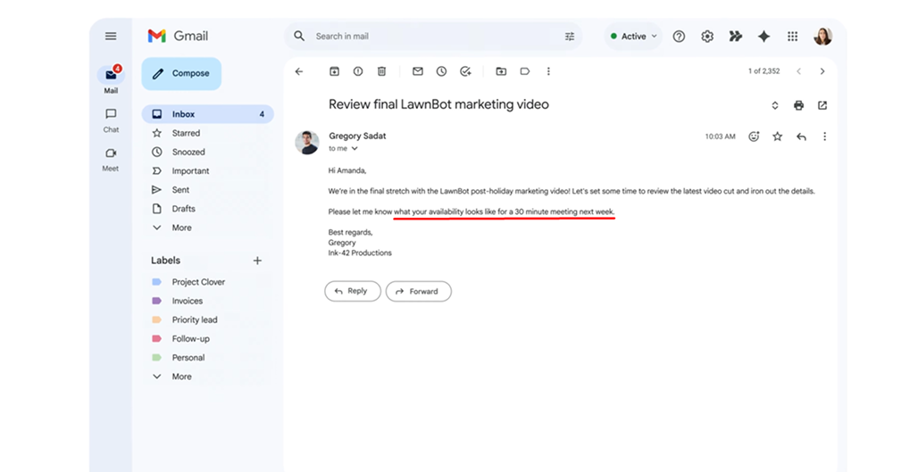Delete this email with the trash icon
Viewport: 902px width, 472px height.
(x=381, y=71)
